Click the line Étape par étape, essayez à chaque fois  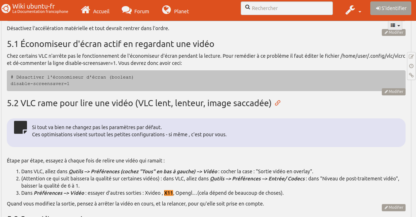[x=86, y=161]
